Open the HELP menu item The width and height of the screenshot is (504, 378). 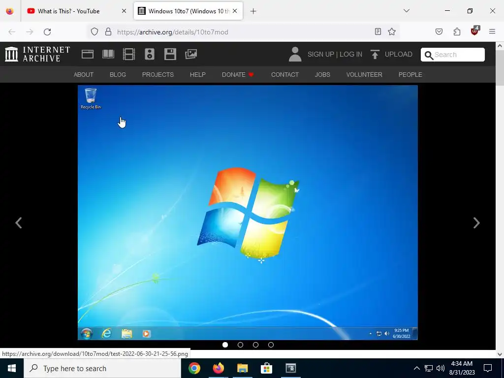coord(198,75)
